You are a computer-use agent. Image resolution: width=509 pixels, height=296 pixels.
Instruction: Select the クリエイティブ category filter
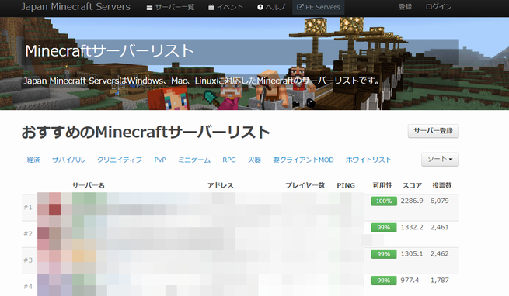[x=120, y=160]
